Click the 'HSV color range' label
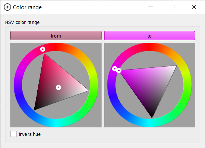Image resolution: width=205 pixels, height=148 pixels. 22,22
